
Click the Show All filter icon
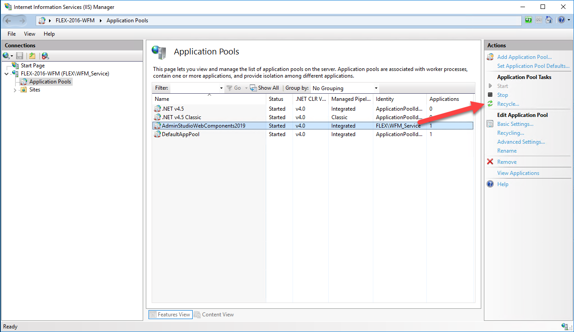[x=253, y=88]
